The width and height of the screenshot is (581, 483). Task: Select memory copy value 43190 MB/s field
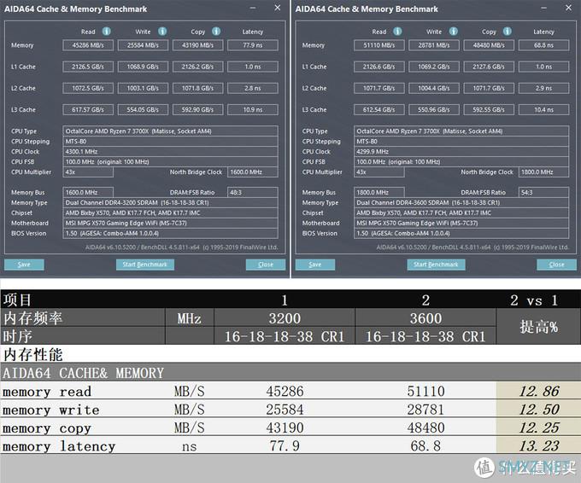198,45
